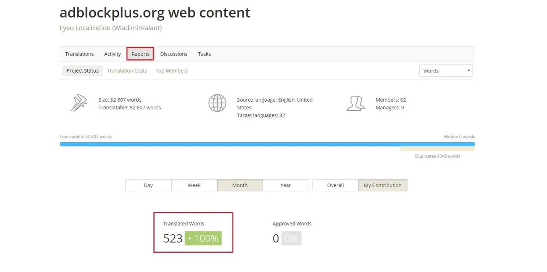Open Top Members report
This screenshot has width=547, height=272.
pos(171,70)
